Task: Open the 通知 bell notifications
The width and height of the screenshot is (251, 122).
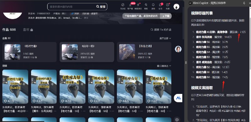Action: [153, 6]
